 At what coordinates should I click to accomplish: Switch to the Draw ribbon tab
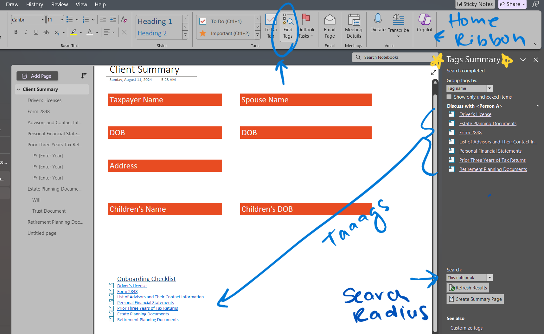point(12,4)
